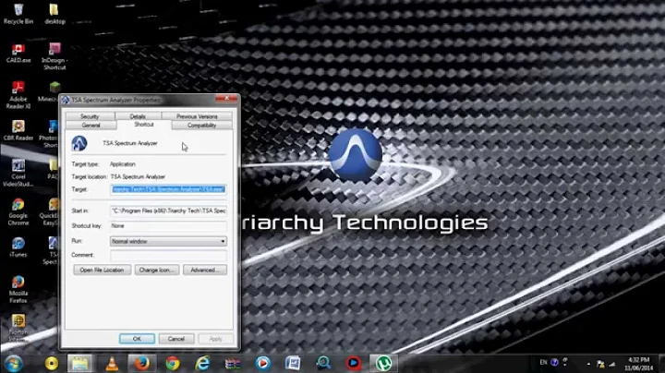Open the red play button taskbar icon
The height and width of the screenshot is (373, 665).
point(353,363)
